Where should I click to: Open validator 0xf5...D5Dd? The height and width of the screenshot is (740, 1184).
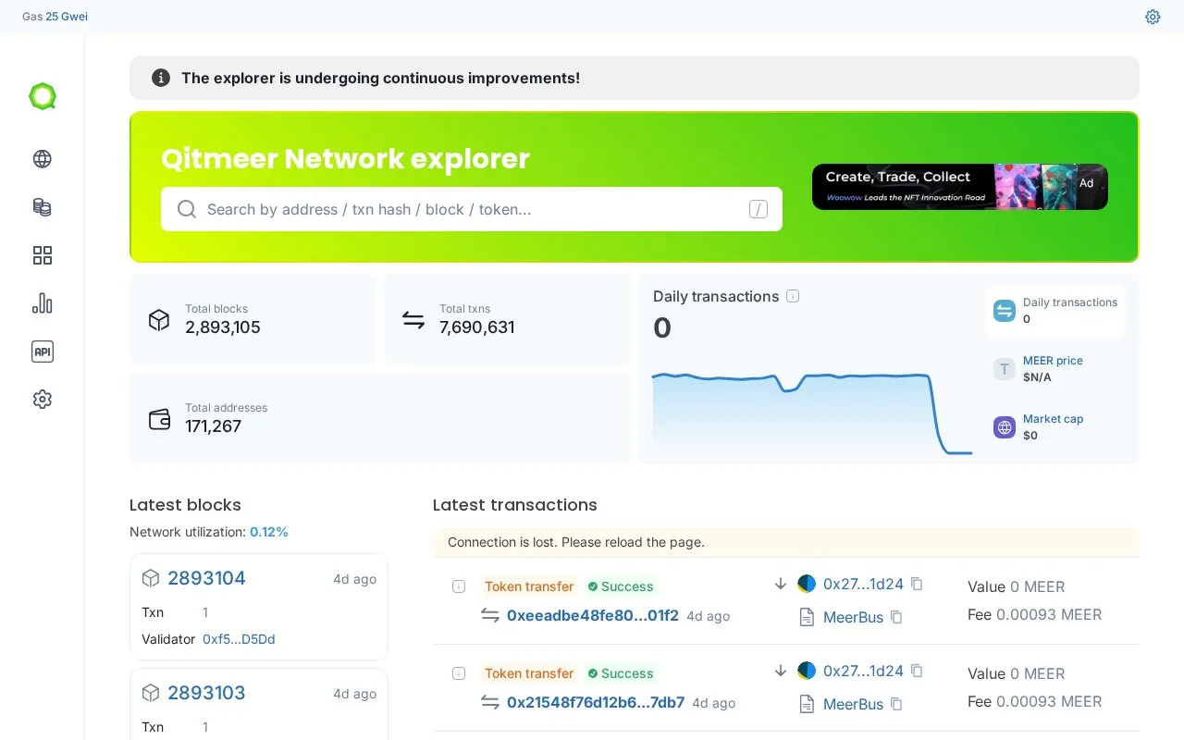[239, 639]
